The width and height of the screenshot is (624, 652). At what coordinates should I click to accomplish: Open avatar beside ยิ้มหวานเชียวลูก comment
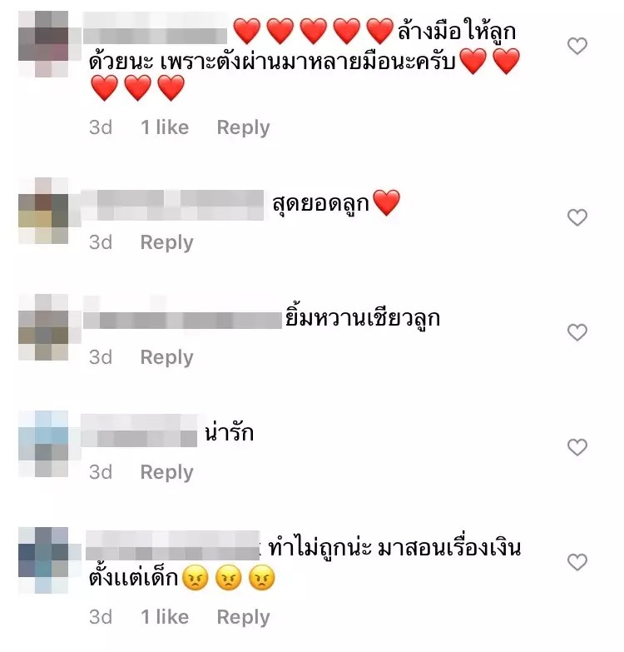point(43,327)
